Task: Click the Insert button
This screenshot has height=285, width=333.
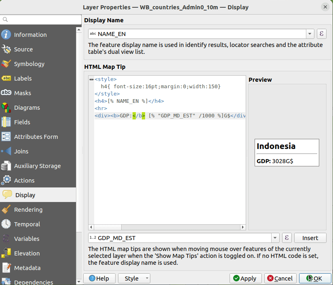Action: point(310,238)
